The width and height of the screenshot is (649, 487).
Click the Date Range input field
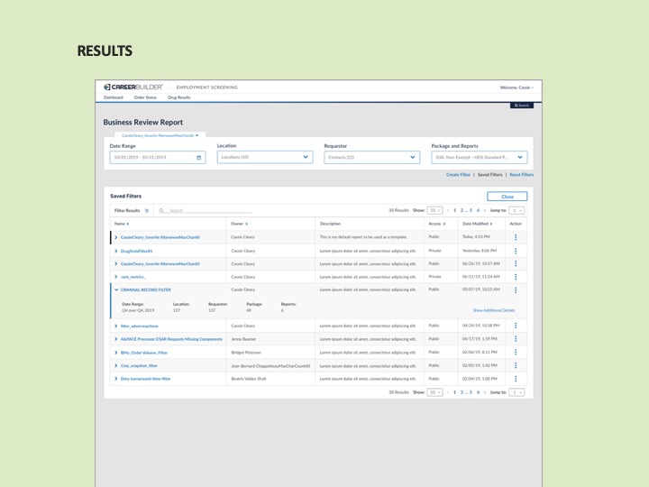pos(158,157)
